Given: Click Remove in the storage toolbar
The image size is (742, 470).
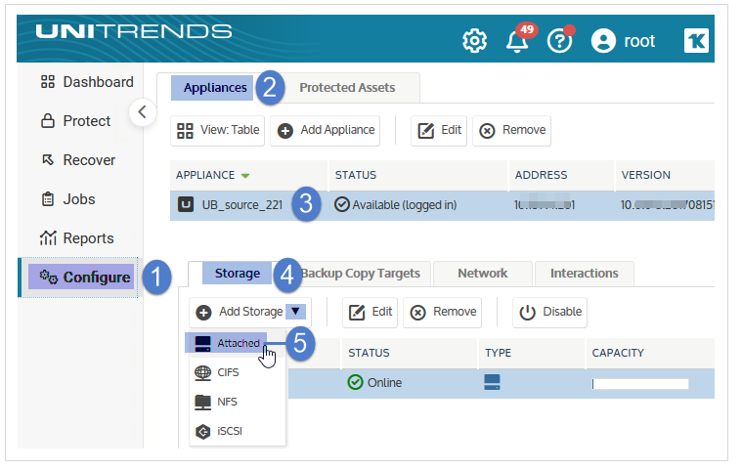Looking at the screenshot, I should point(443,313).
